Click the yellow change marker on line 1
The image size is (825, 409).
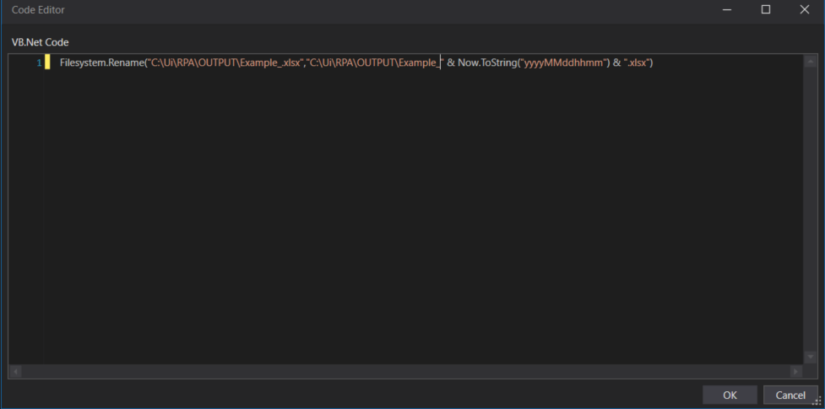(47, 63)
